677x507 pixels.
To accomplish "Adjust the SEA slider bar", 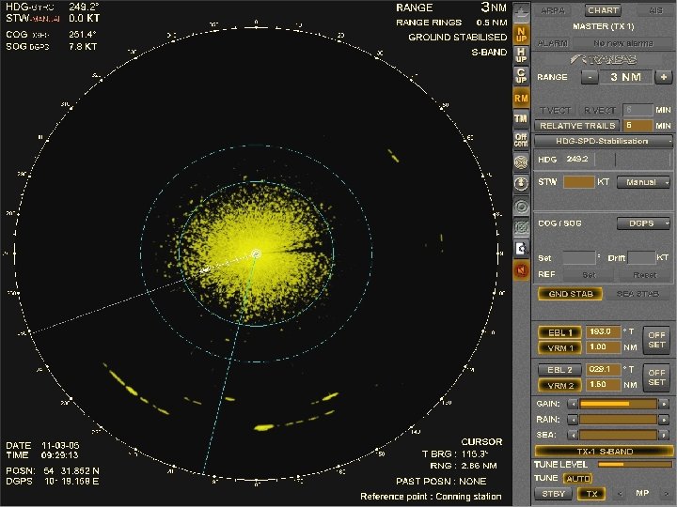I will pos(618,435).
